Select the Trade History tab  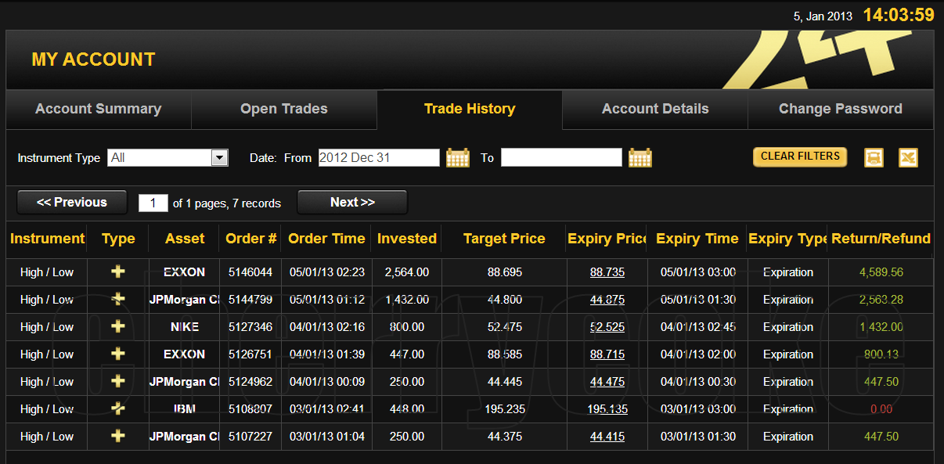tap(470, 110)
